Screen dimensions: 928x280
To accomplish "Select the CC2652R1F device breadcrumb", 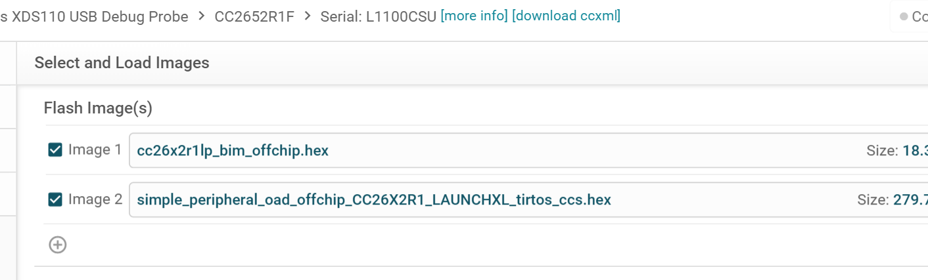I will [x=254, y=16].
